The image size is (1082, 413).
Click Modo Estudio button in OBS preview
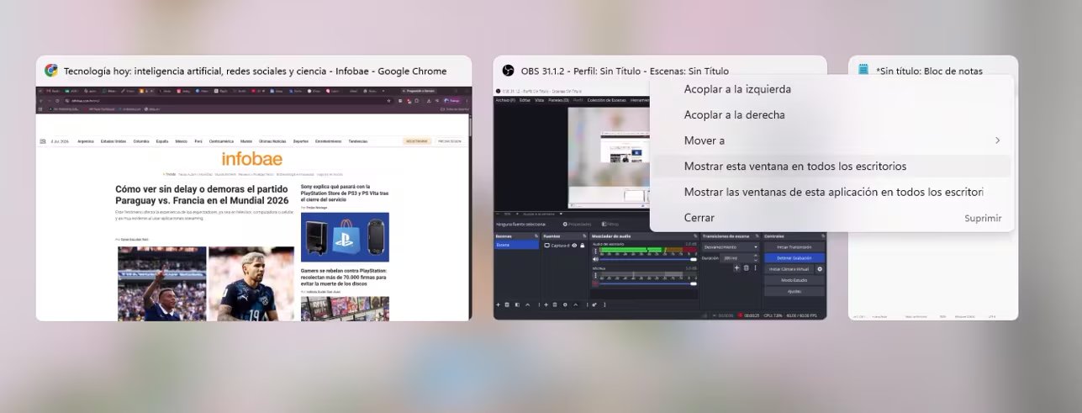point(794,280)
